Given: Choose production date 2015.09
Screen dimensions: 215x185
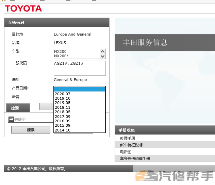Looking at the screenshot, I should (x=80, y=125).
